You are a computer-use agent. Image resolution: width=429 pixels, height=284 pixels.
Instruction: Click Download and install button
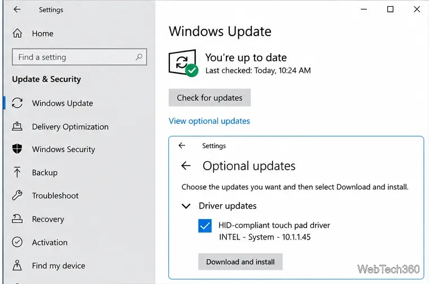(x=240, y=261)
